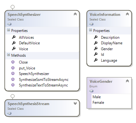Click the wrench icon beside Voice property
The width and height of the screenshot is (136, 123).
tap(14, 49)
